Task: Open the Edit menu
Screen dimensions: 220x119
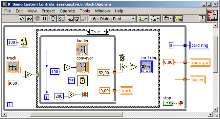Action: pos(19,11)
